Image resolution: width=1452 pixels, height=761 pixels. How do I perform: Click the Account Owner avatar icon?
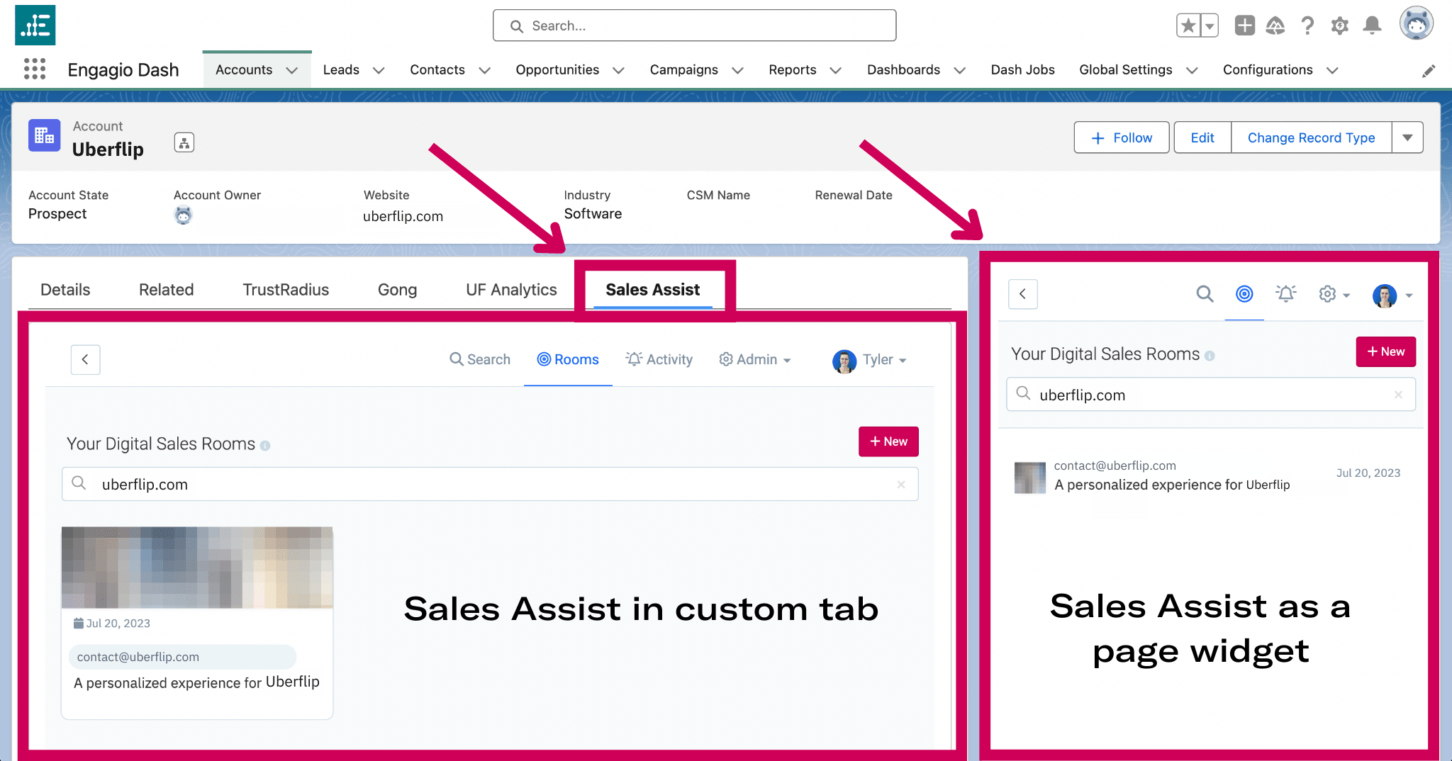click(x=183, y=215)
